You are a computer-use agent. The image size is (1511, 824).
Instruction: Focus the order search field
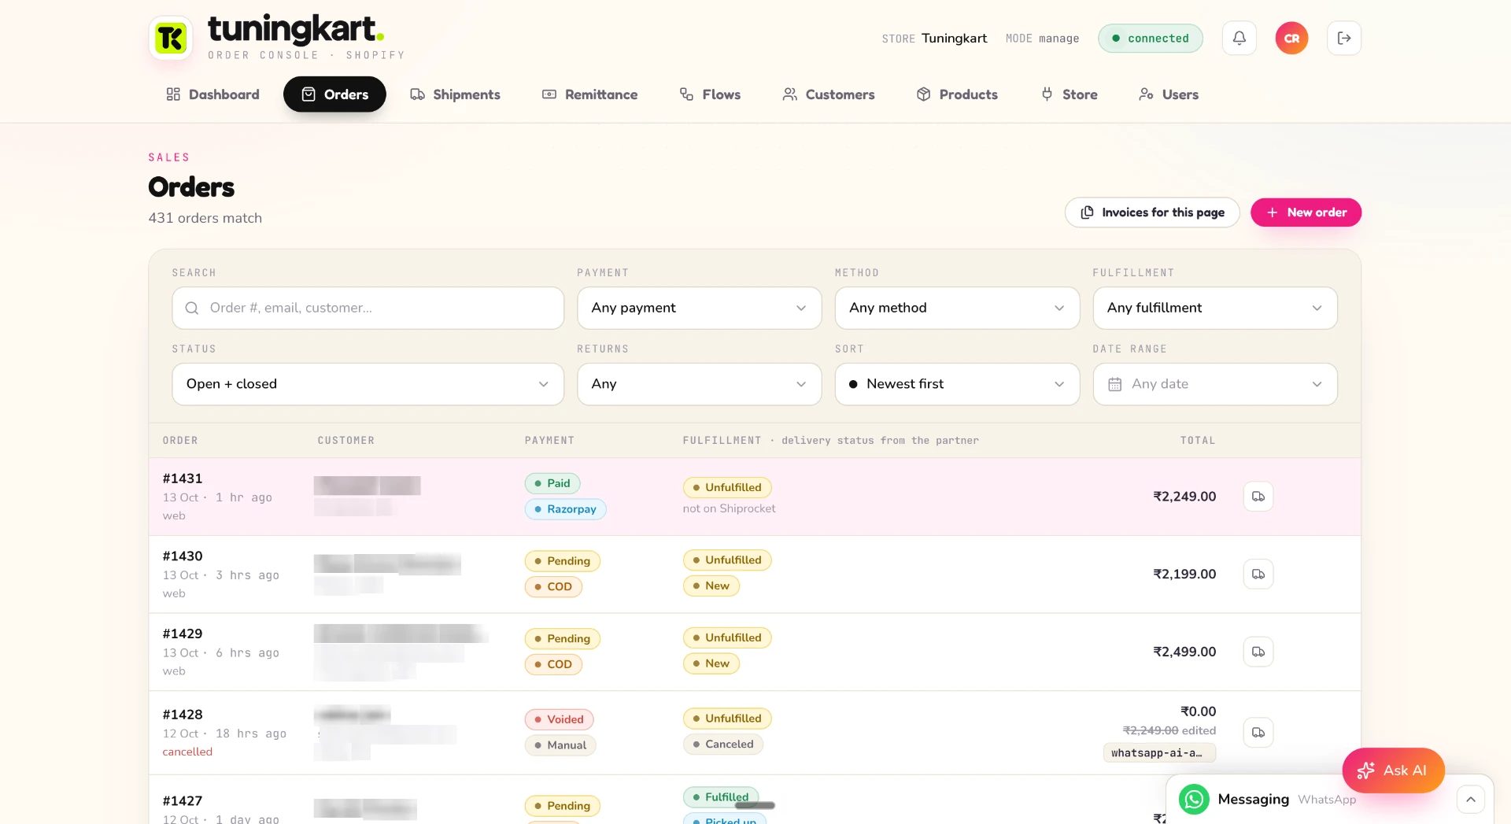tap(368, 308)
